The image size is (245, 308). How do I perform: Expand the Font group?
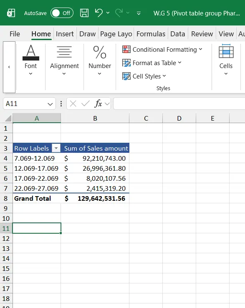(x=30, y=60)
